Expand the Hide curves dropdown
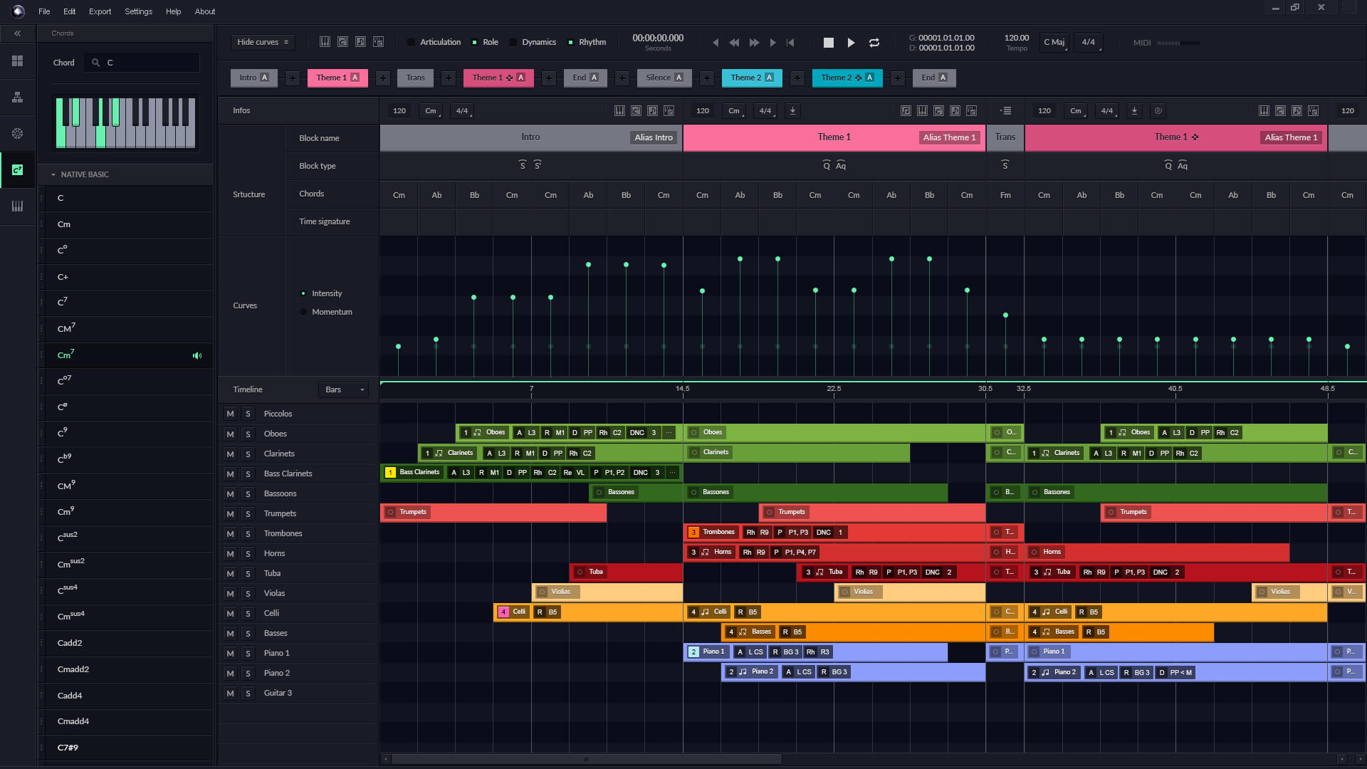Screen dimensions: 1367x769 263,42
